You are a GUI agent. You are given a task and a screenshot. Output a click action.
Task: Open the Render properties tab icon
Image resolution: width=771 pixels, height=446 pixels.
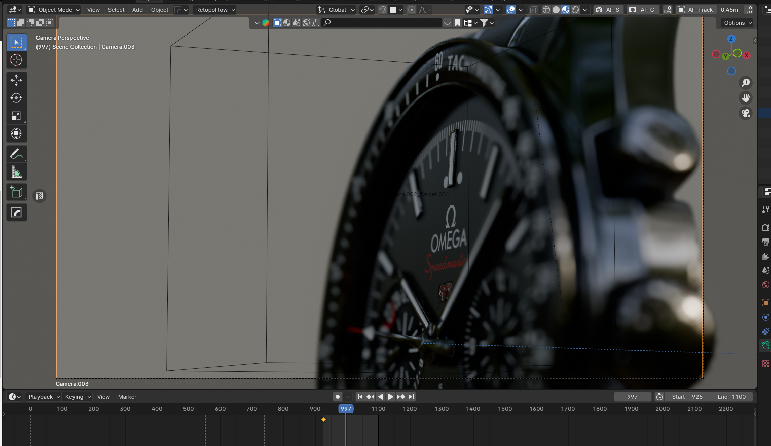click(x=766, y=227)
